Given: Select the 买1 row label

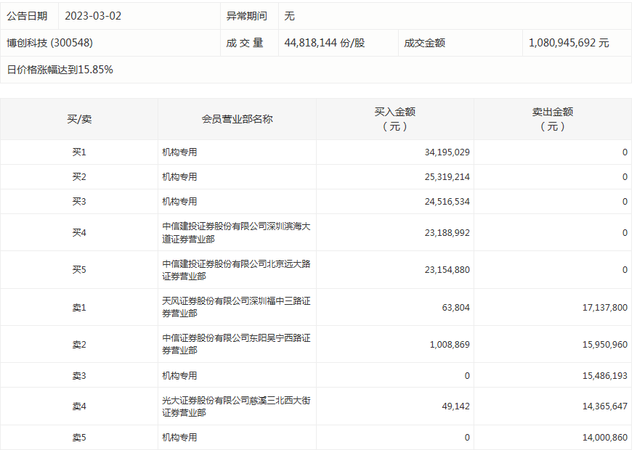Looking at the screenshot, I should tap(79, 152).
